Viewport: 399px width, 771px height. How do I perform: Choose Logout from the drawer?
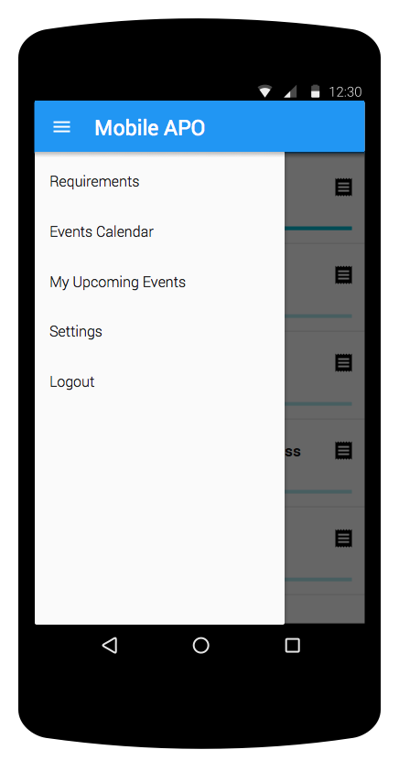point(71,382)
